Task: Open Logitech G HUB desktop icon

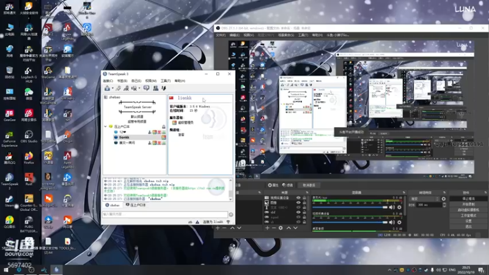Action: point(29,75)
